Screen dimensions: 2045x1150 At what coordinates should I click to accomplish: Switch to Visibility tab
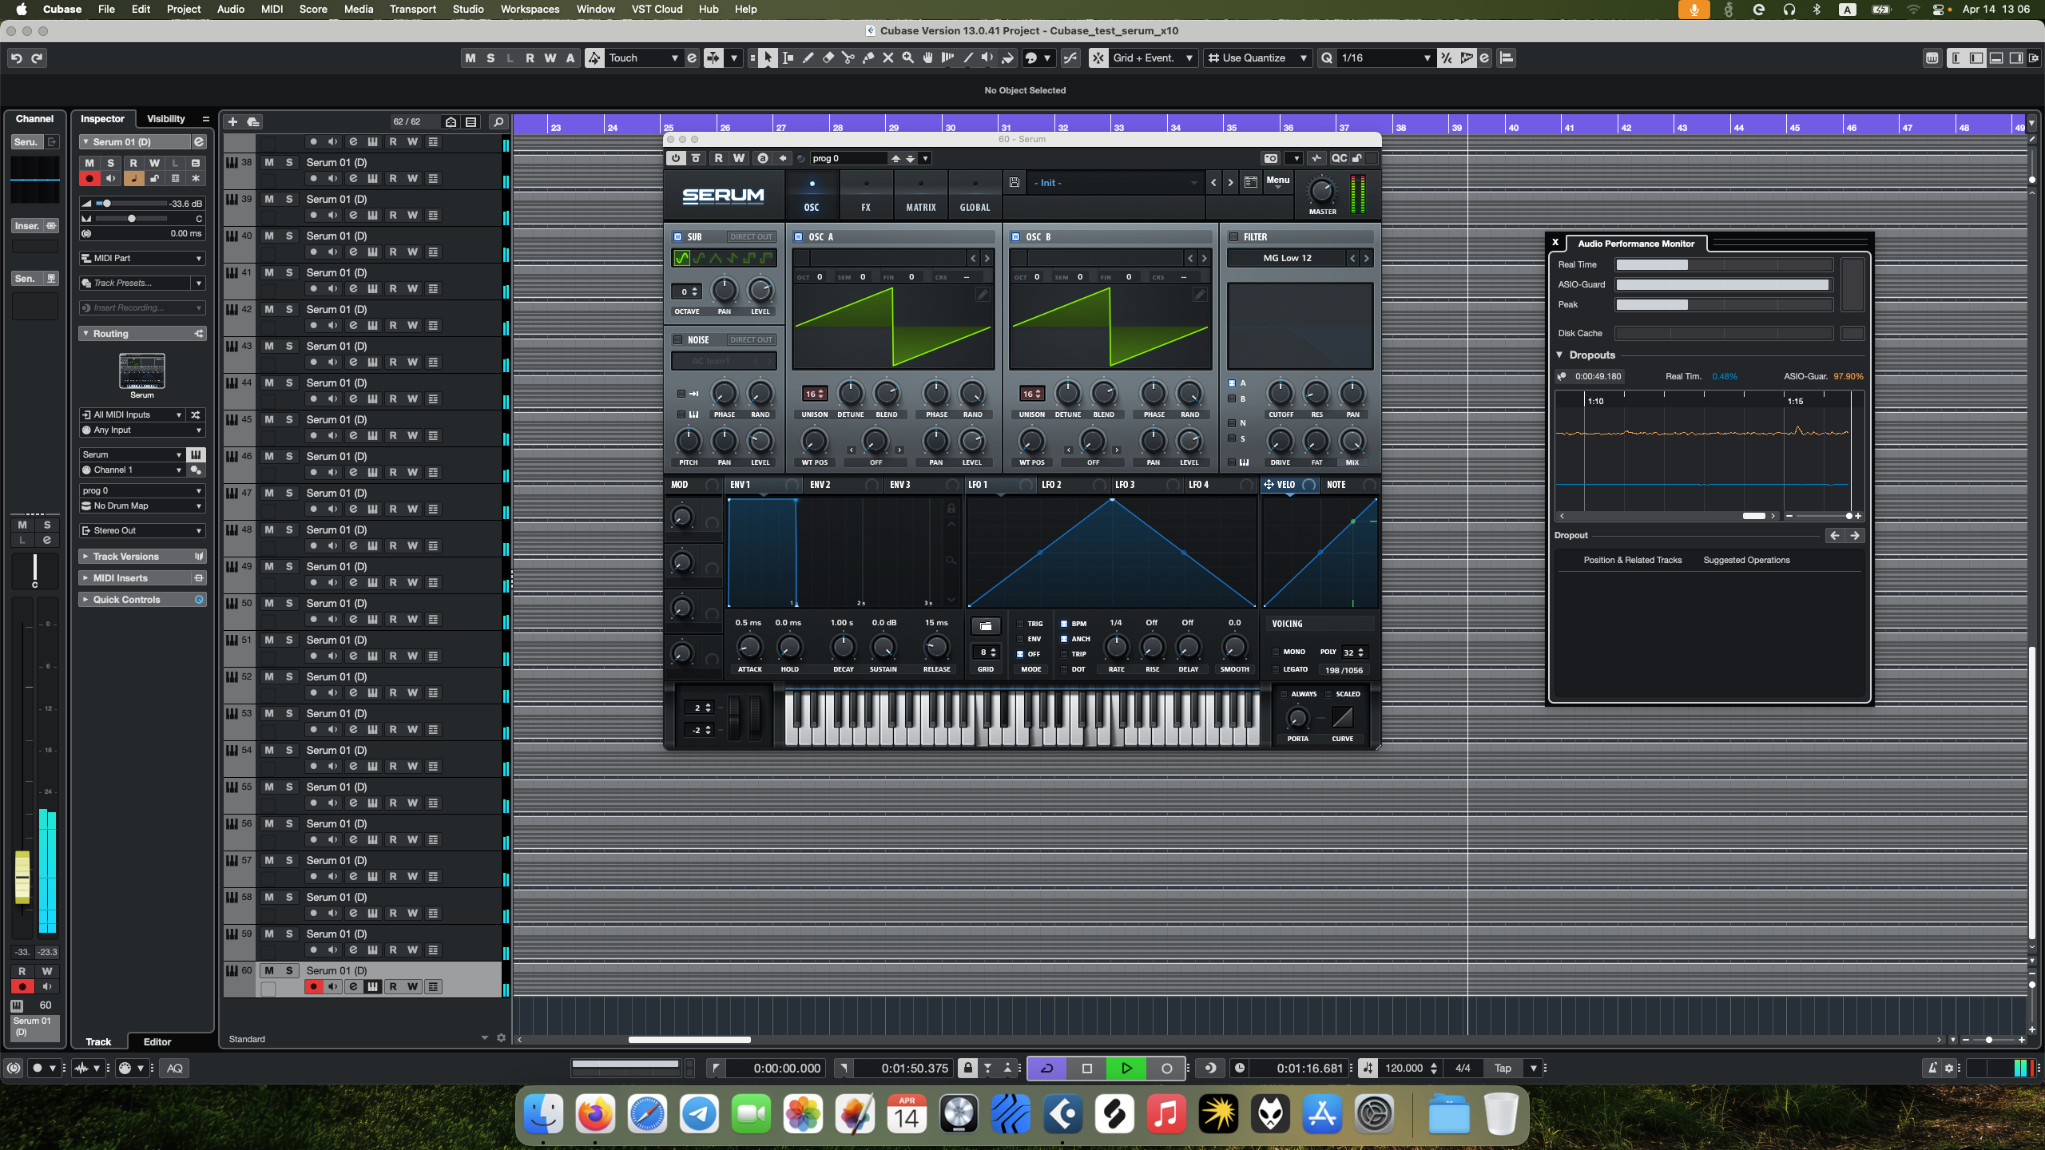pos(166,118)
